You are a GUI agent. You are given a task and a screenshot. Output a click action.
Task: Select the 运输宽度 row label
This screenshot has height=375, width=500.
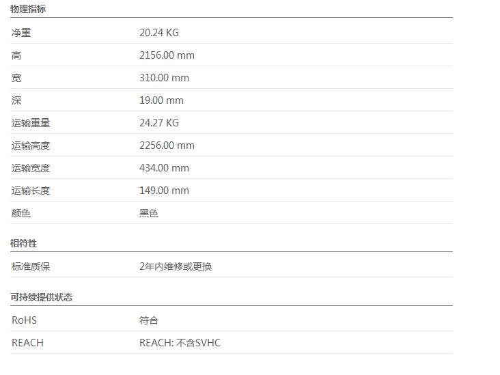point(31,168)
